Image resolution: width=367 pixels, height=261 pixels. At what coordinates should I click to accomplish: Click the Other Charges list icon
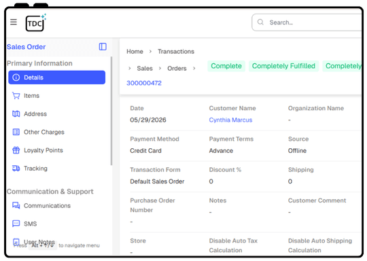point(16,132)
